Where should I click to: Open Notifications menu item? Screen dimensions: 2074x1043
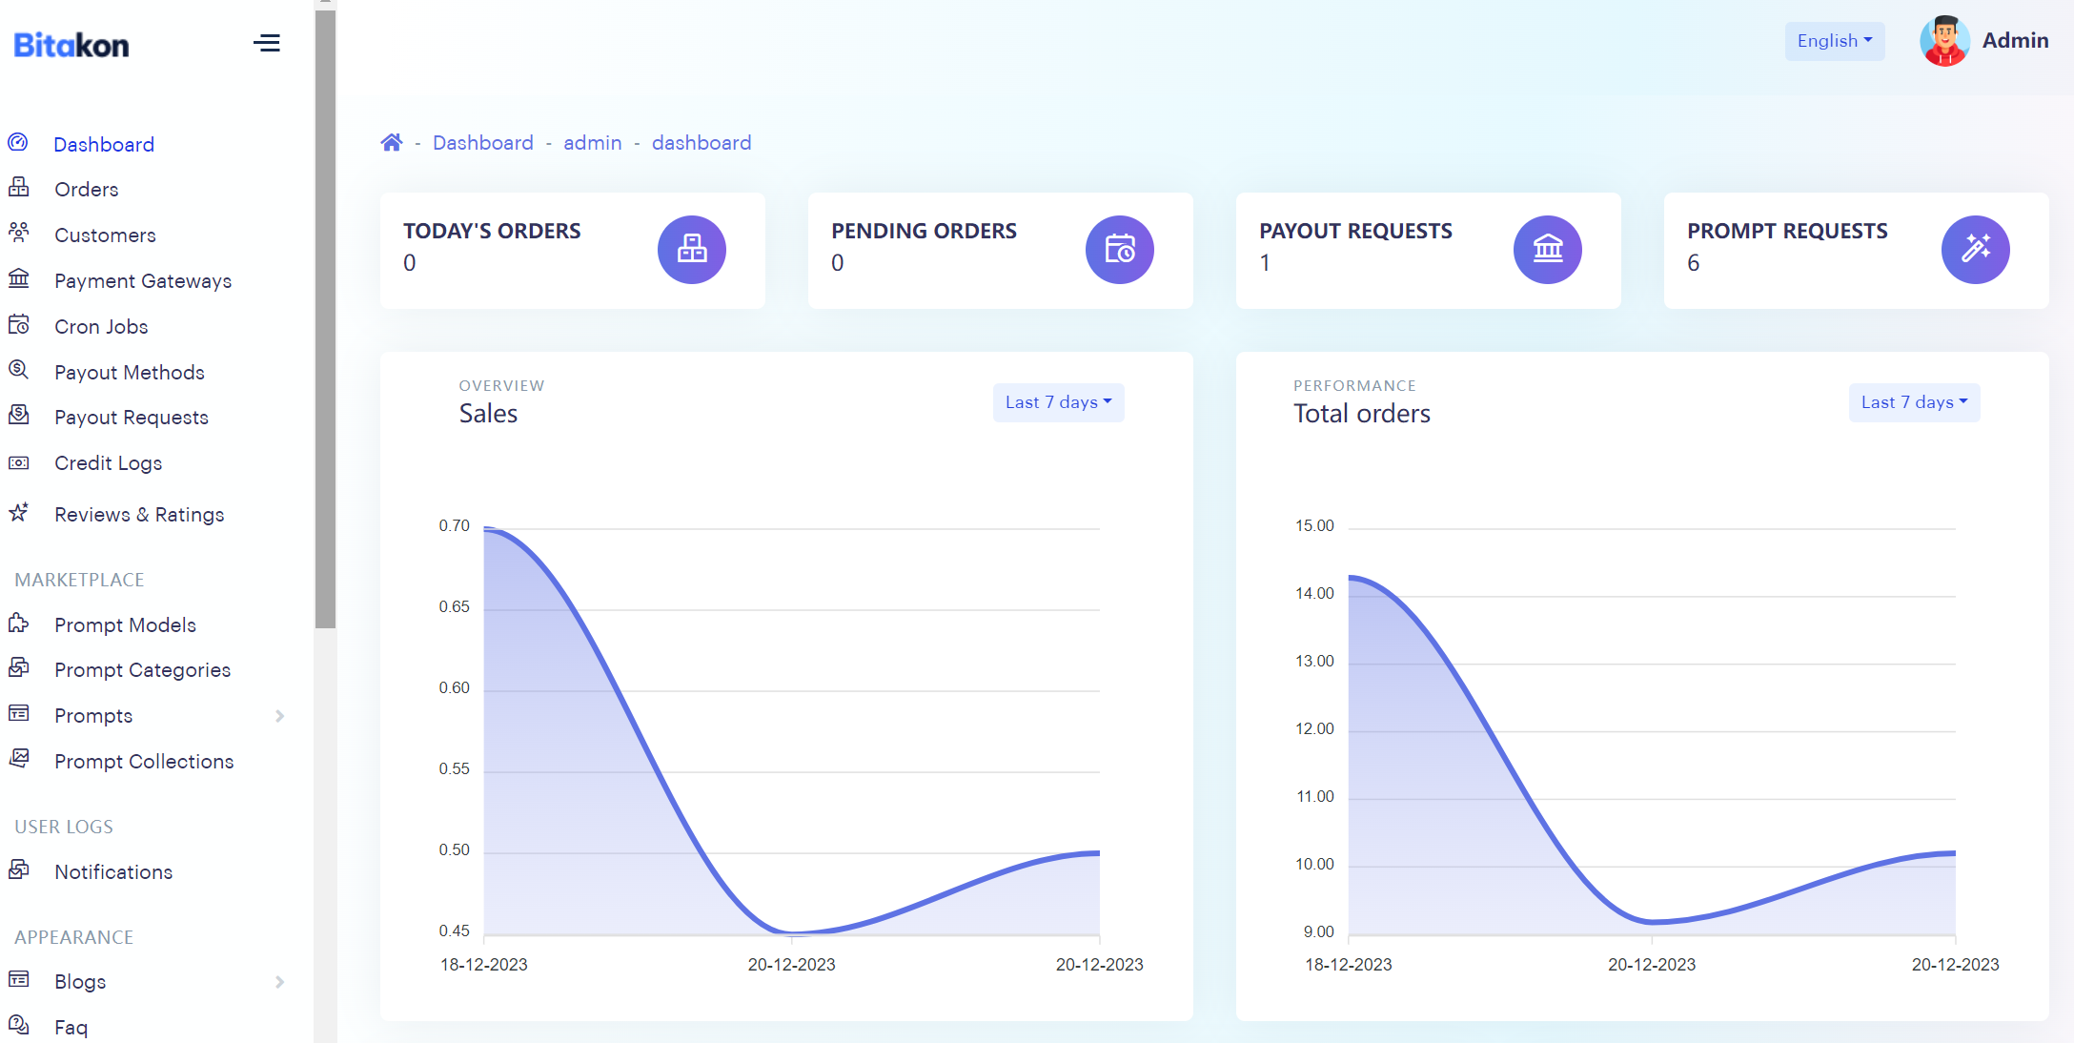[x=113, y=871]
